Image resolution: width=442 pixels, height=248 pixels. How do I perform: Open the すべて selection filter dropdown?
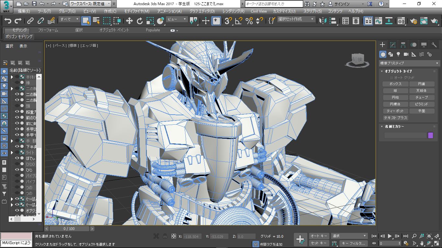69,19
